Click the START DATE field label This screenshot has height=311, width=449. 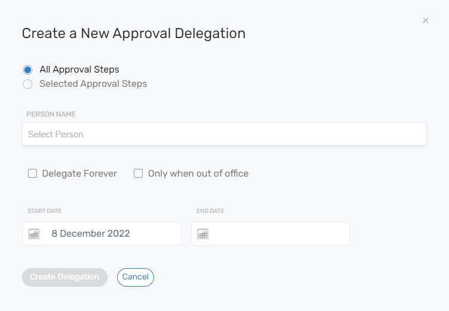(x=45, y=211)
